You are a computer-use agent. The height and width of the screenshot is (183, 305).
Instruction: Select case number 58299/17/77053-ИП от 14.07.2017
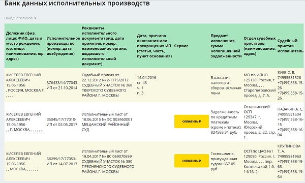[x=62, y=161]
